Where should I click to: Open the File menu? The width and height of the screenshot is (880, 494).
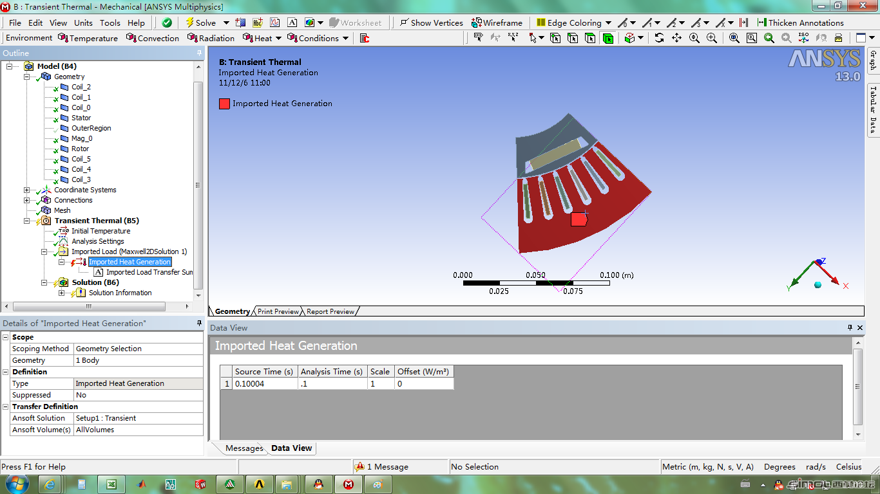(x=15, y=23)
